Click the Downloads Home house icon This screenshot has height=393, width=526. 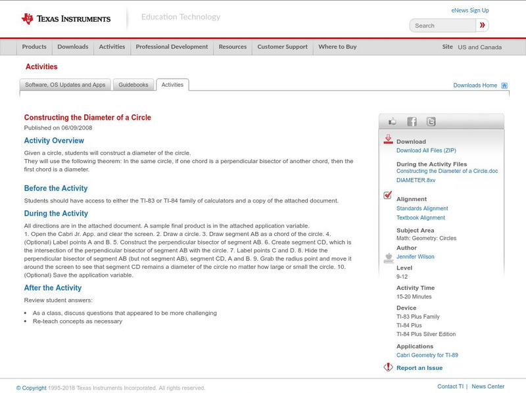tap(504, 85)
